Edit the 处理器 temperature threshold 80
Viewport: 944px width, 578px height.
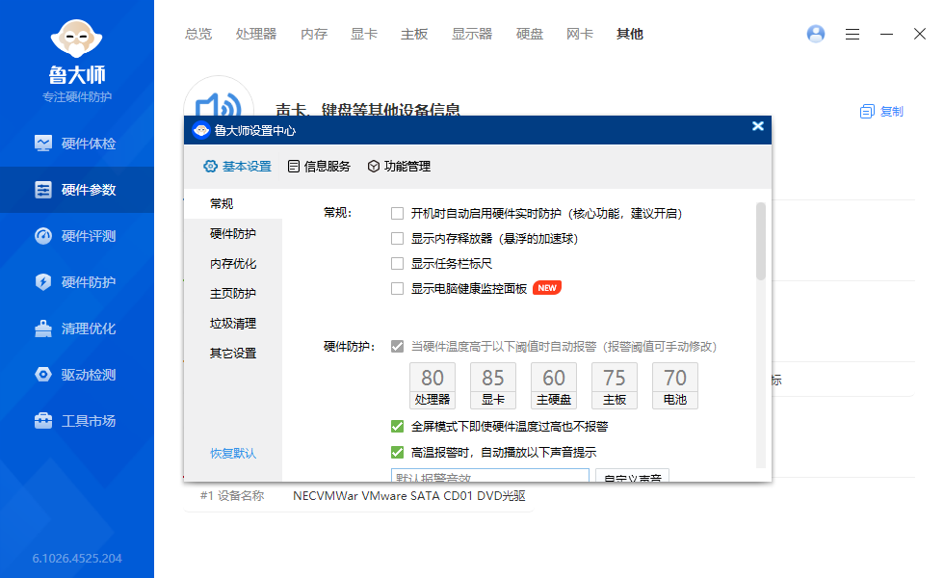pyautogui.click(x=432, y=377)
